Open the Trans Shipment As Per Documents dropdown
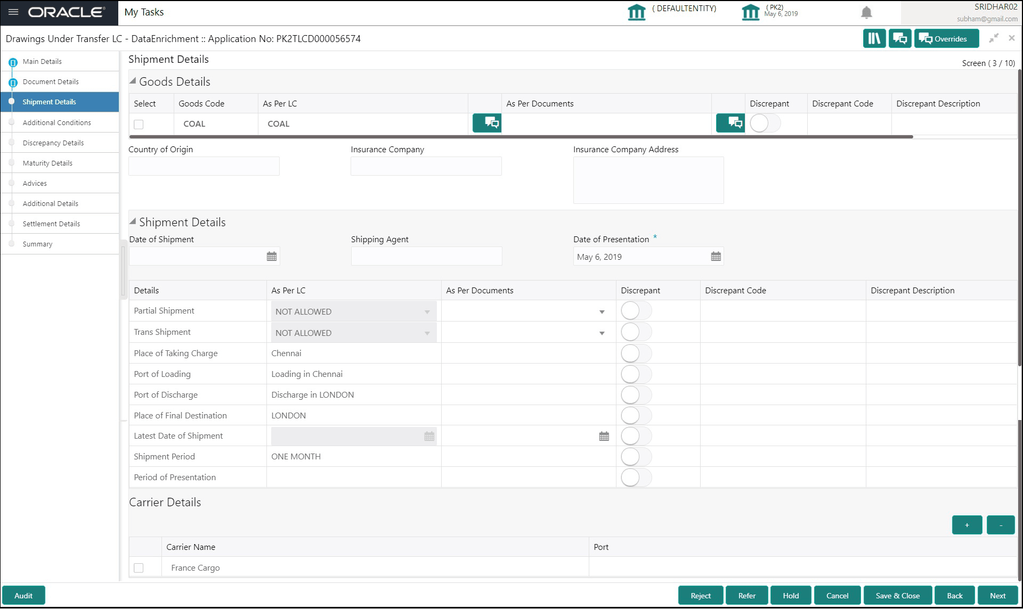The image size is (1023, 609). [x=602, y=332]
